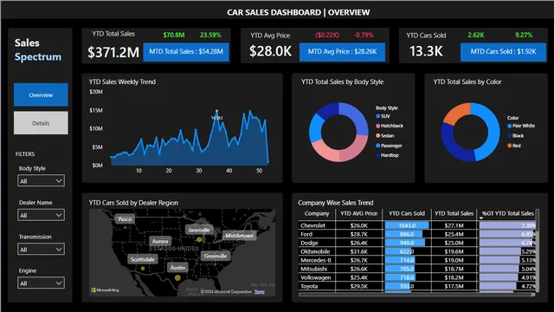Click the table vertical scrollbar

538,250
